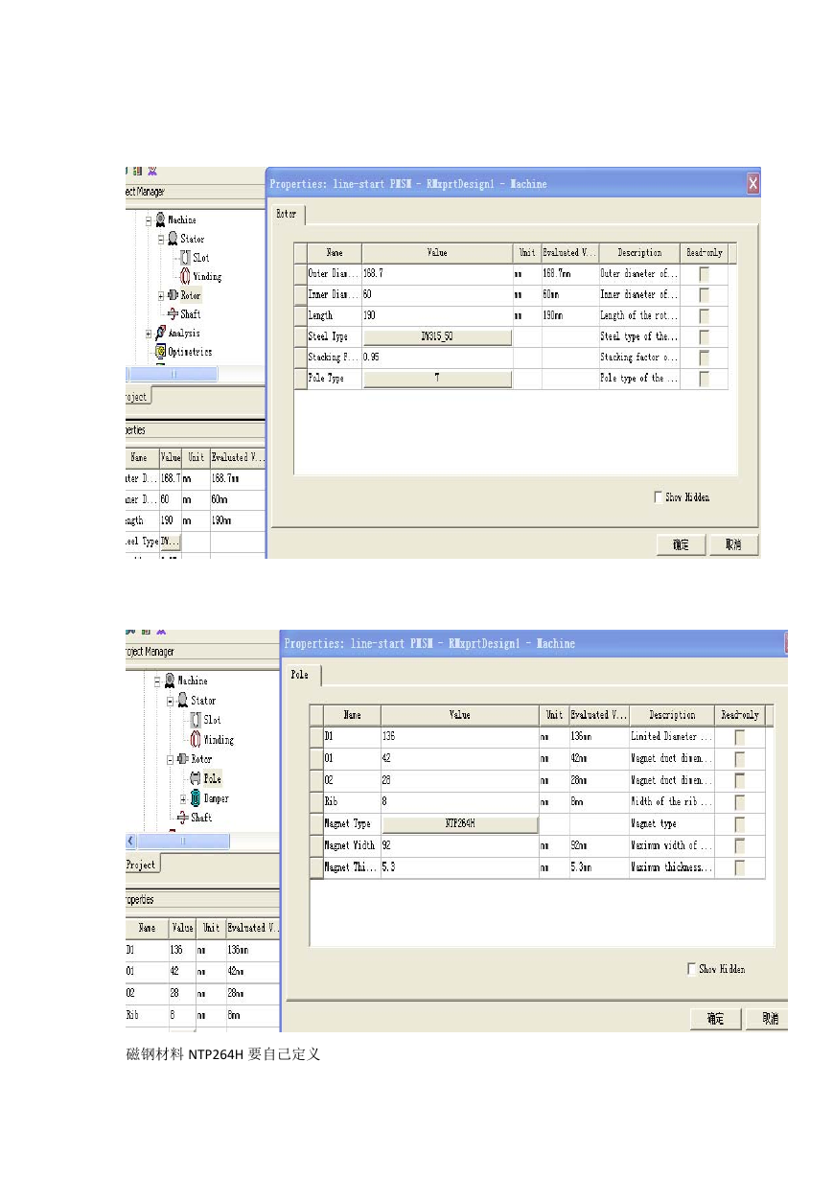
Task: Select the Pole icon in the project tree
Action: click(x=196, y=779)
